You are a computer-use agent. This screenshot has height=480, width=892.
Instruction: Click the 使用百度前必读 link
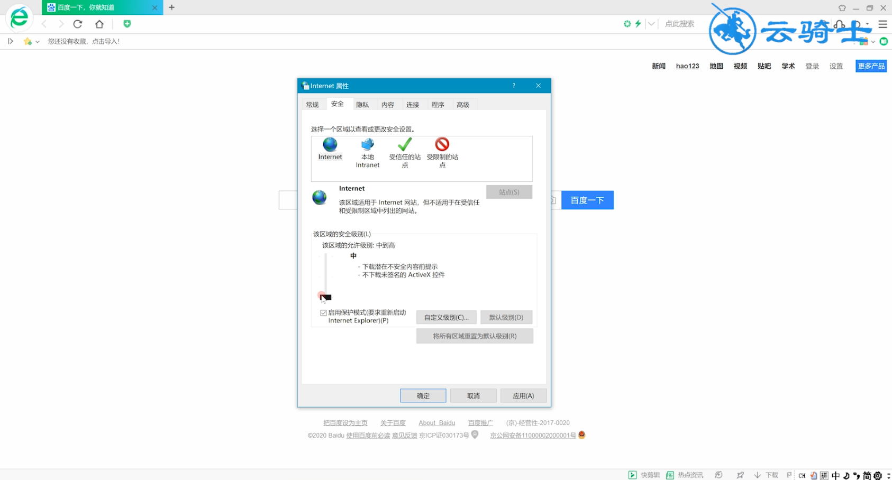pos(368,436)
